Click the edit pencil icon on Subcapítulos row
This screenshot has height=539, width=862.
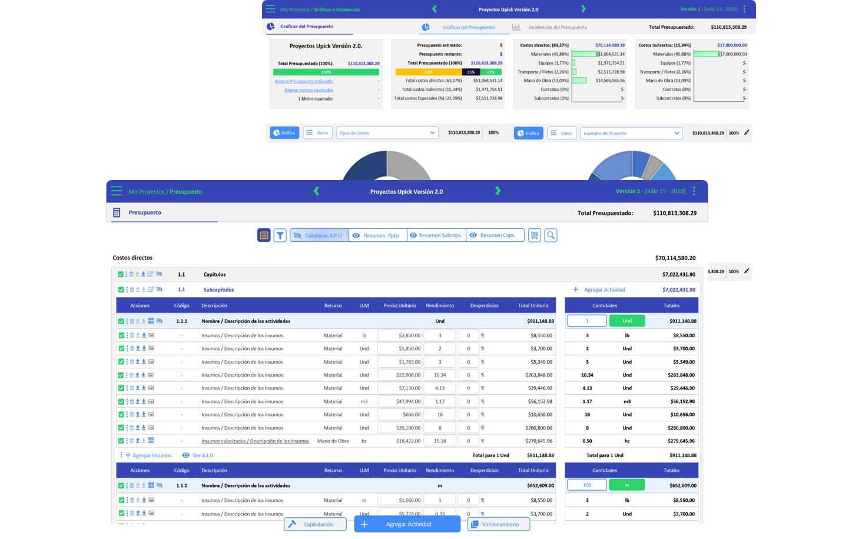pyautogui.click(x=151, y=290)
